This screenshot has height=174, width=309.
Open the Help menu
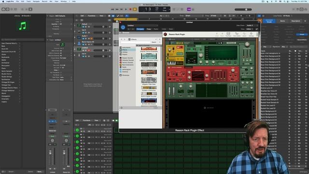[x=74, y=1]
